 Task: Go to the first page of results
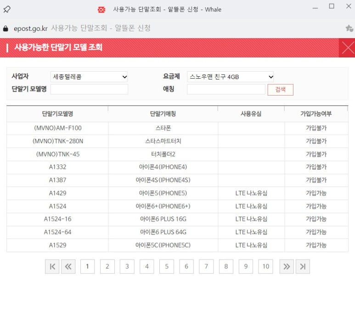point(52,267)
